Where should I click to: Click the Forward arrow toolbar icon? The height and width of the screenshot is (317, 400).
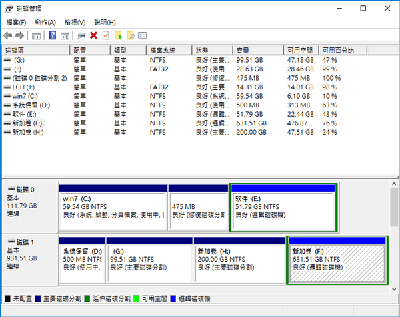coord(19,35)
